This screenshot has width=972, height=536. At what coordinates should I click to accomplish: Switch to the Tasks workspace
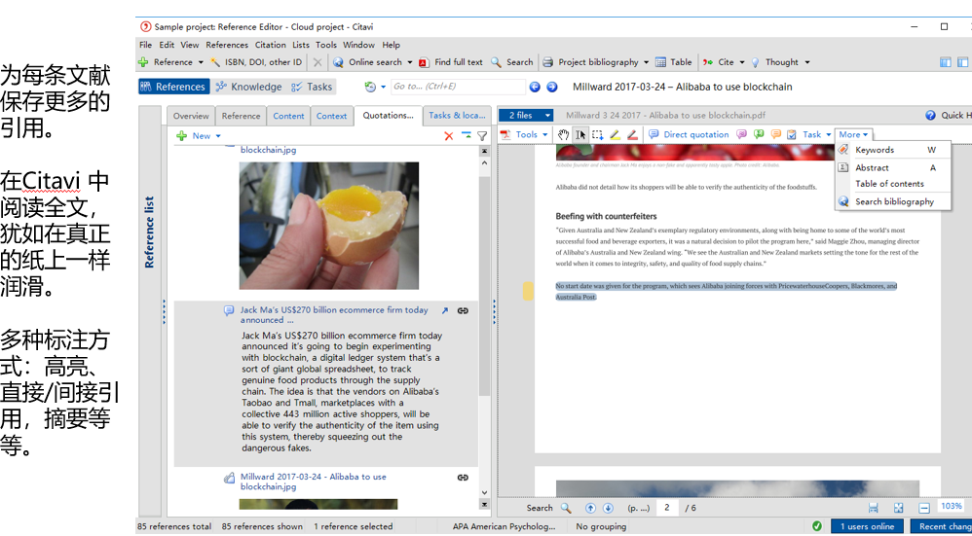pos(312,88)
